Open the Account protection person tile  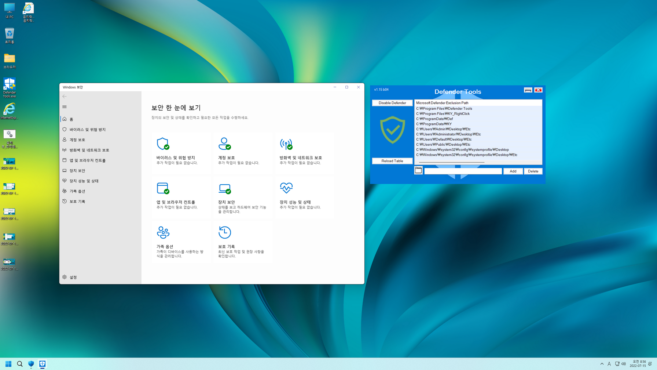tap(243, 153)
